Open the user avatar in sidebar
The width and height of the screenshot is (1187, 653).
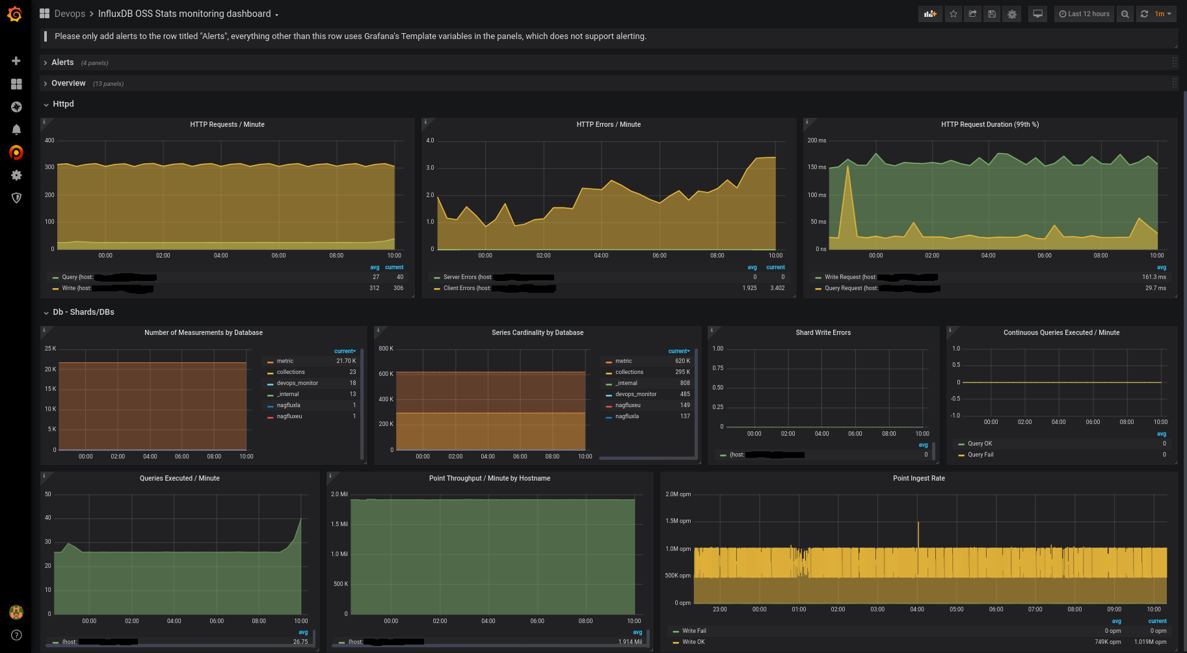click(16, 612)
